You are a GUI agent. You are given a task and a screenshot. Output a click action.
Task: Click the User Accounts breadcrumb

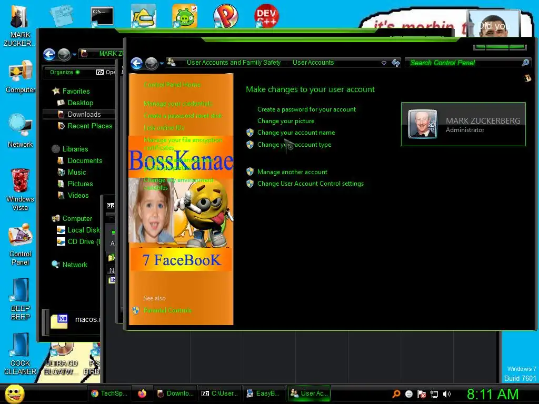point(313,63)
